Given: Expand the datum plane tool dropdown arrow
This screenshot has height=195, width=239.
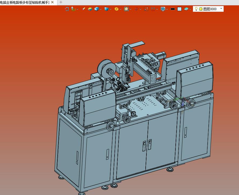Looking at the screenshot, I should pos(78,9).
